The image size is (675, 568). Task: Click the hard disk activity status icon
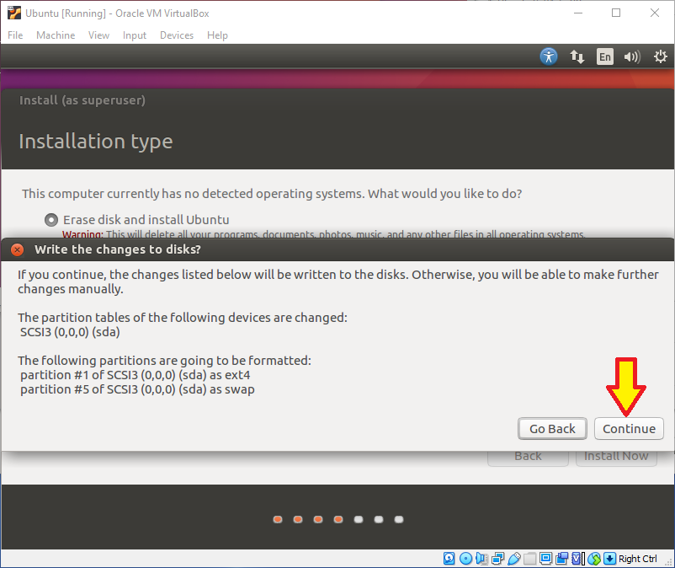click(x=449, y=559)
